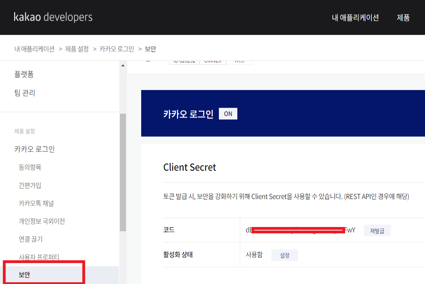Open 연결 끊기 submenu item
Image resolution: width=425 pixels, height=284 pixels.
[31, 239]
